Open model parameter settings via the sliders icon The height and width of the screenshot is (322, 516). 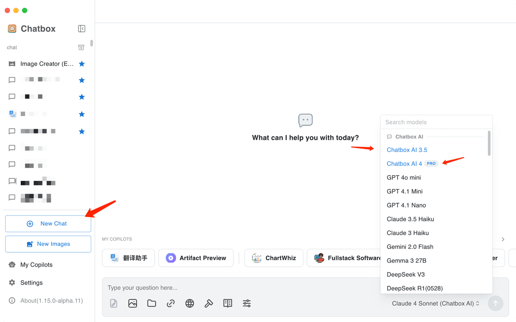[246, 303]
